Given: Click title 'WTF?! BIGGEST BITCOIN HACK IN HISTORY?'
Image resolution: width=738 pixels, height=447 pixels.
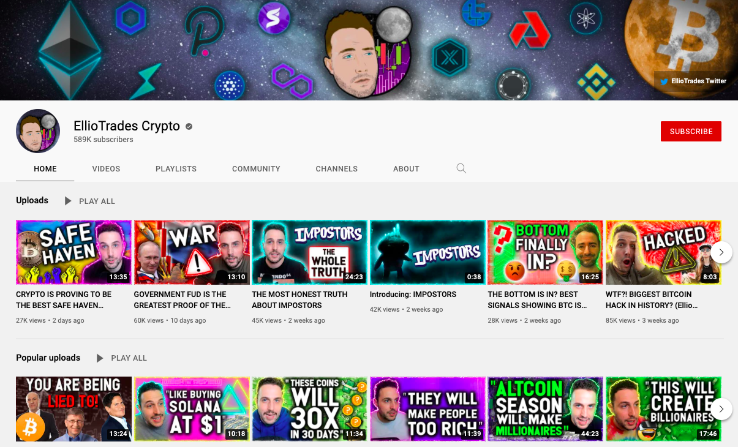Looking at the screenshot, I should coord(652,299).
